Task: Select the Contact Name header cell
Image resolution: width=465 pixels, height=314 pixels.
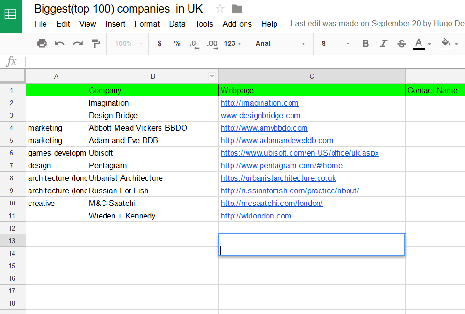Action: 435,90
